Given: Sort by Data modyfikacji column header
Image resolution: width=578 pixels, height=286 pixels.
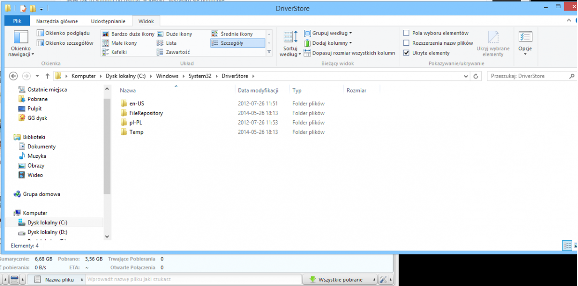Looking at the screenshot, I should tap(258, 90).
